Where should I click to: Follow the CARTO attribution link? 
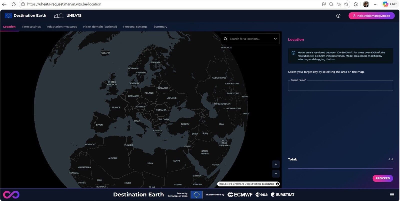click(237, 184)
